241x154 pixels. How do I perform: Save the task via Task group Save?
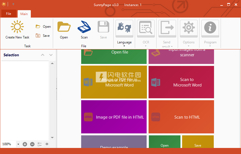(x=43, y=36)
